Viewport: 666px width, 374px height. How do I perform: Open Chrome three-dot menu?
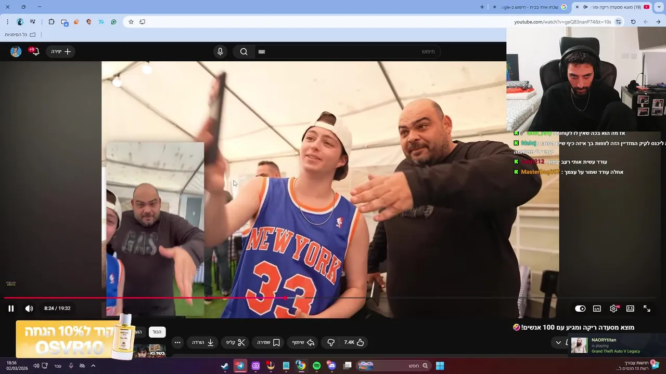[x=7, y=22]
